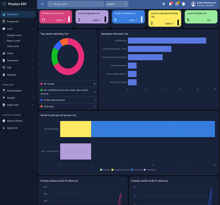Click the Notificări bell sidebar icon
Image resolution: width=220 pixels, height=205 pixels.
pos(4,75)
